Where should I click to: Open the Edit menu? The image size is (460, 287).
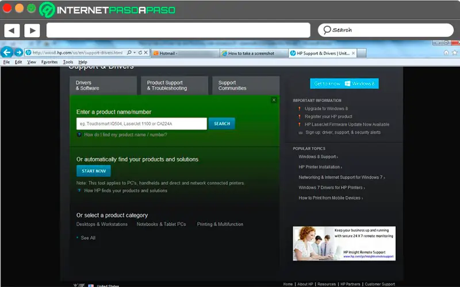pyautogui.click(x=18, y=62)
